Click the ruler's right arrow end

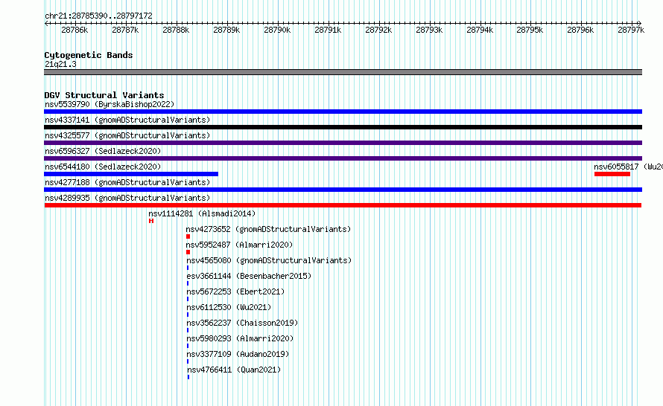pos(639,23)
